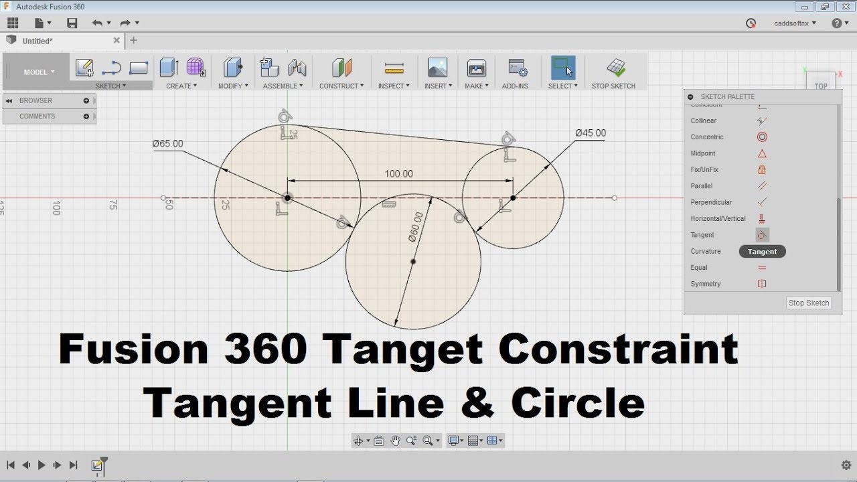Click the Select window tool icon

point(563,68)
